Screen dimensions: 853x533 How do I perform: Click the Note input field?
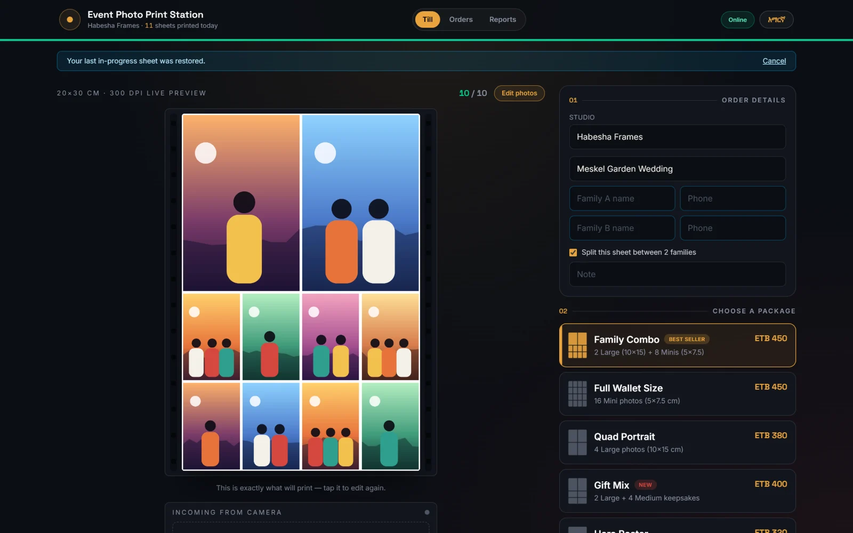coord(677,274)
